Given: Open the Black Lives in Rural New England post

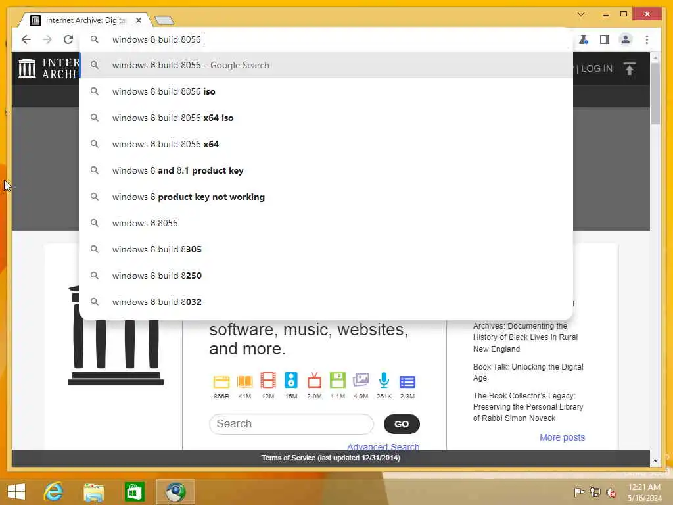Looking at the screenshot, I should coord(525,337).
